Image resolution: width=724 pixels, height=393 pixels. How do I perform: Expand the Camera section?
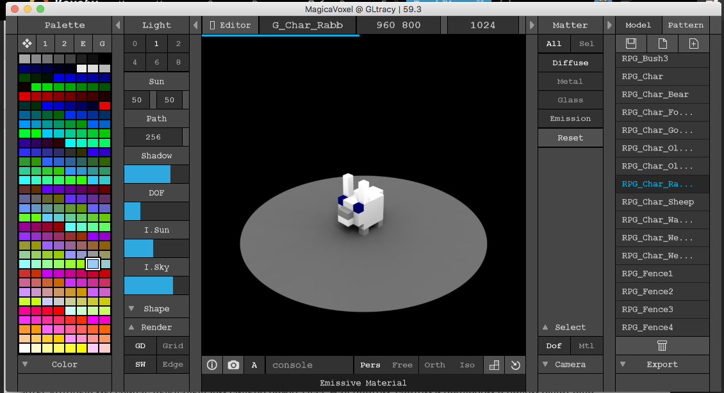[570, 364]
